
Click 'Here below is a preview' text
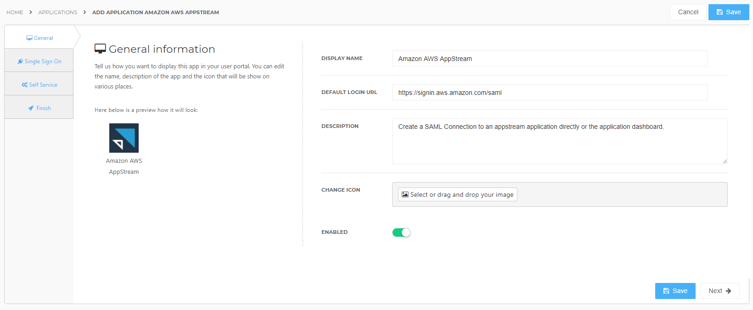tap(146, 110)
